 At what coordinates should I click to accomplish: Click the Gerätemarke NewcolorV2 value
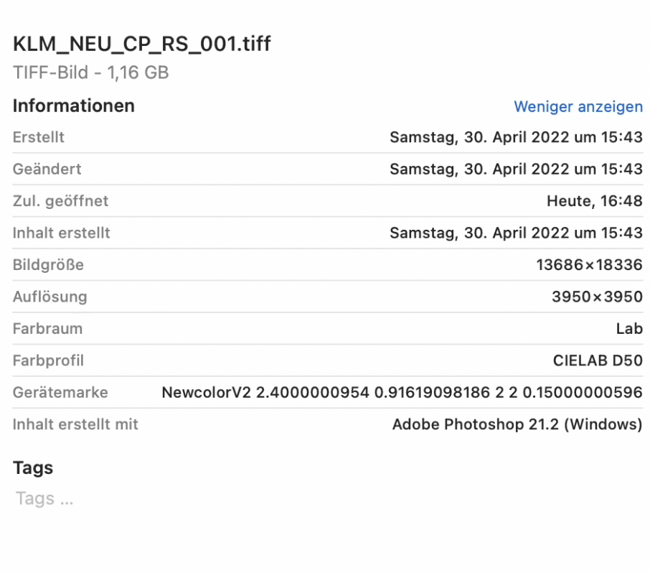pos(402,393)
